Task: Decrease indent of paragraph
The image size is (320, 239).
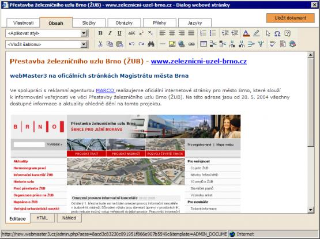Action: pyautogui.click(x=225, y=33)
